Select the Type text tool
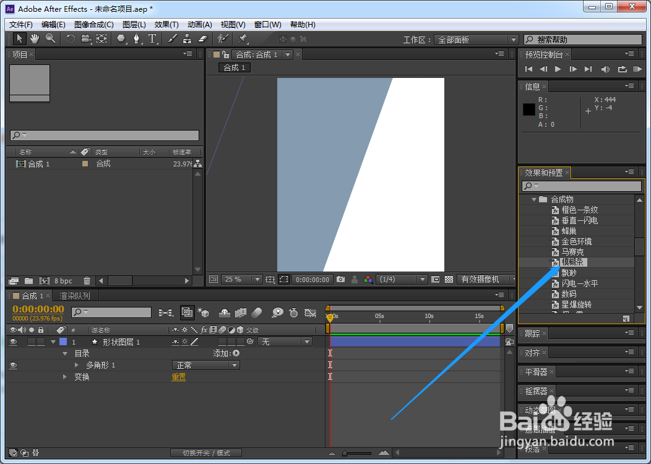Viewport: 651px width, 464px height. [152, 39]
